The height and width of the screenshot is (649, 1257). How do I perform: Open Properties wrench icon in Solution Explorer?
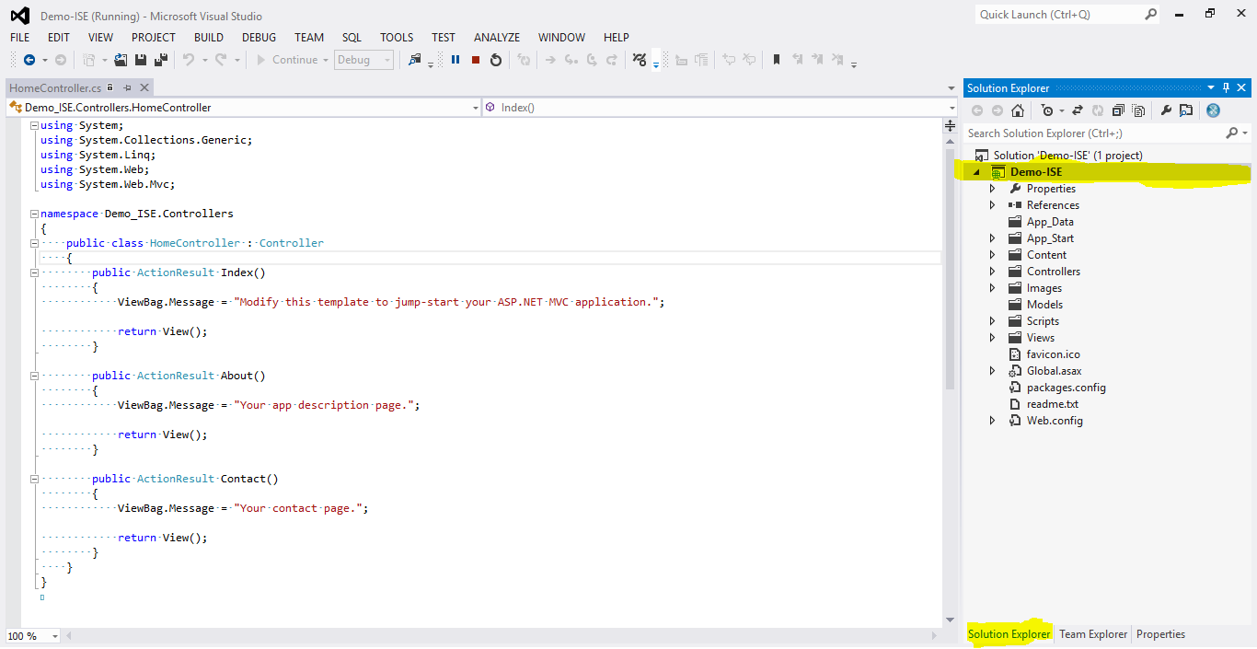(1166, 110)
